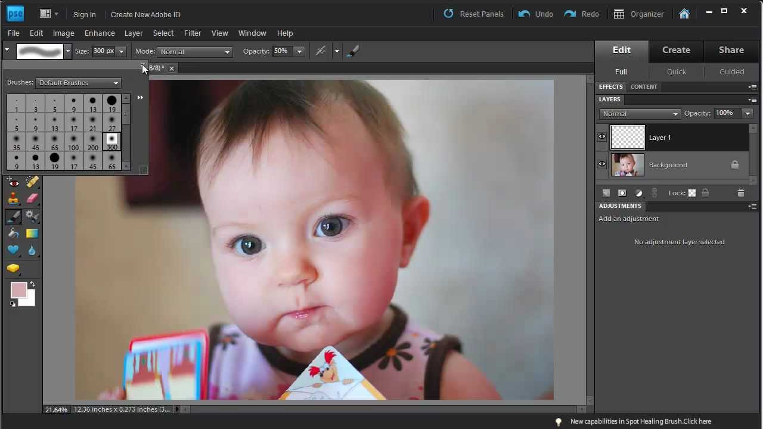
Task: Select the Paint Bucket tool
Action: (13, 234)
